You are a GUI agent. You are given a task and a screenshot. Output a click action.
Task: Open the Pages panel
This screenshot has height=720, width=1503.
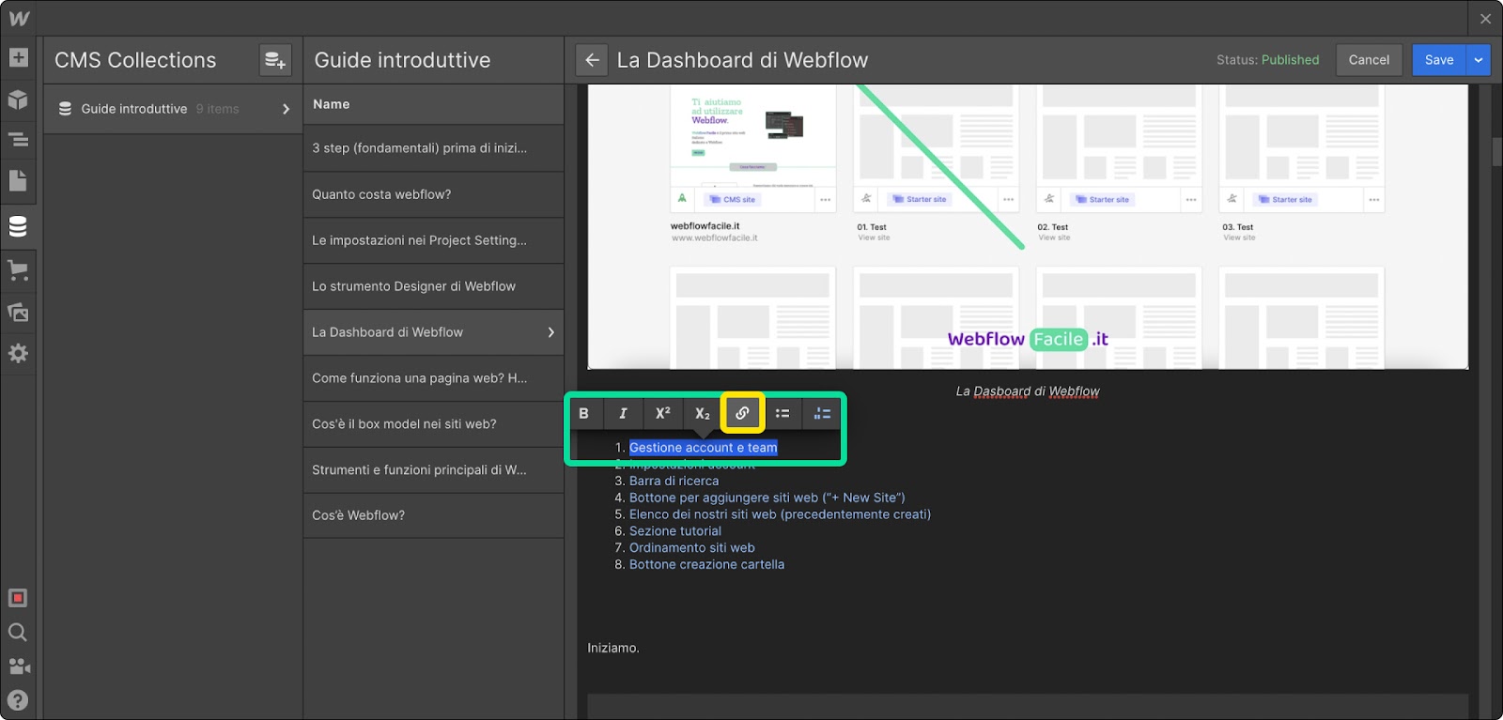pos(18,181)
